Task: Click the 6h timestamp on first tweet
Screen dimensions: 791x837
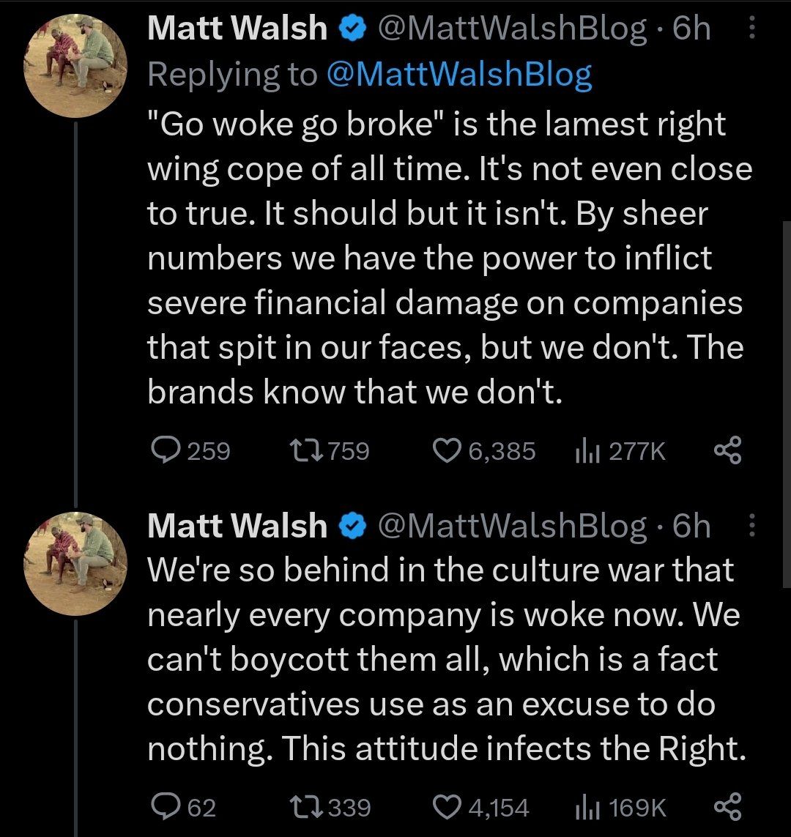Action: point(691,29)
